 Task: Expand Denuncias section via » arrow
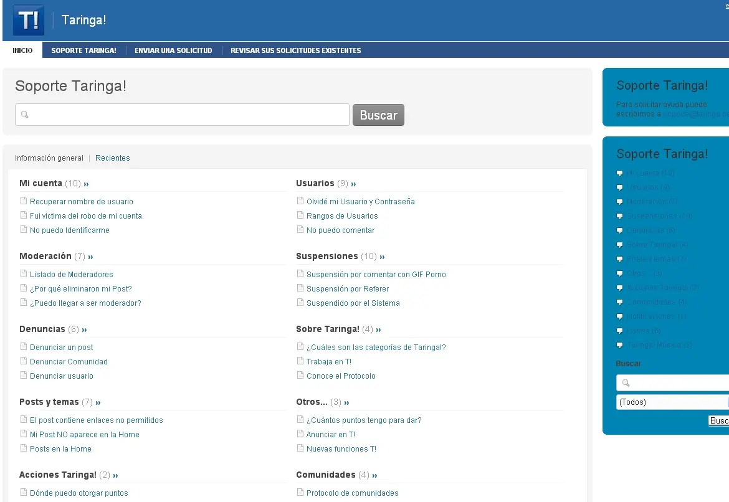pyautogui.click(x=84, y=330)
